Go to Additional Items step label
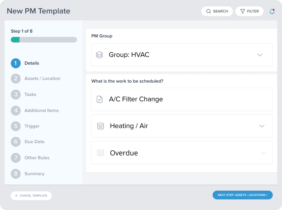Viewport: 282px width, 210px height. (x=42, y=111)
